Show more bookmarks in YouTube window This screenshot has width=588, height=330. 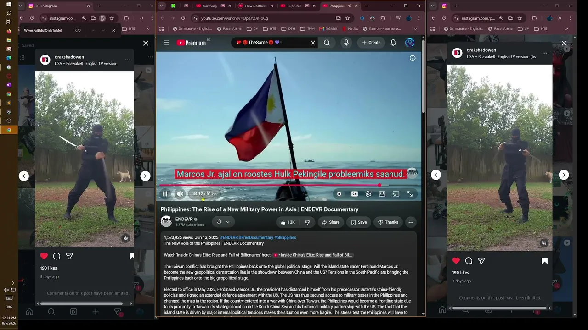pyautogui.click(x=415, y=28)
